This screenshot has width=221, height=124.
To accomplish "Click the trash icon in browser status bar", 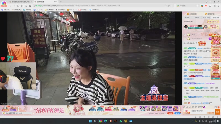I will 204,117.
